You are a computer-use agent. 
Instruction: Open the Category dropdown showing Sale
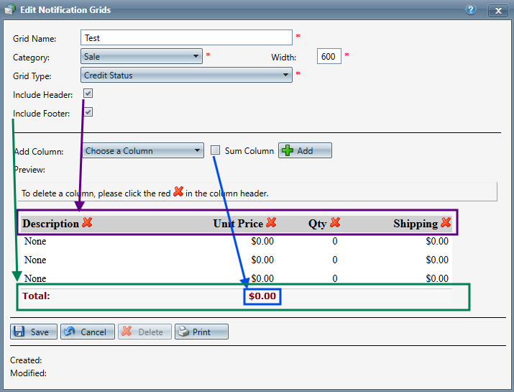tap(142, 56)
